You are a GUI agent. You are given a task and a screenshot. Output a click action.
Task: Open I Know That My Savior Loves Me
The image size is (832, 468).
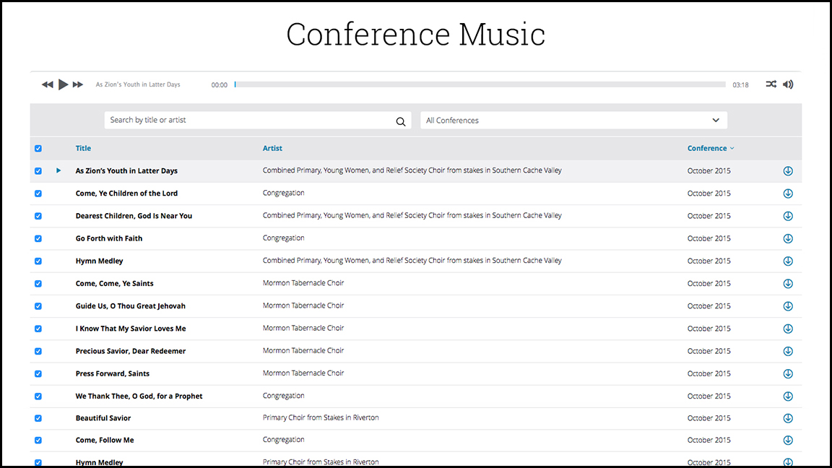(x=130, y=329)
